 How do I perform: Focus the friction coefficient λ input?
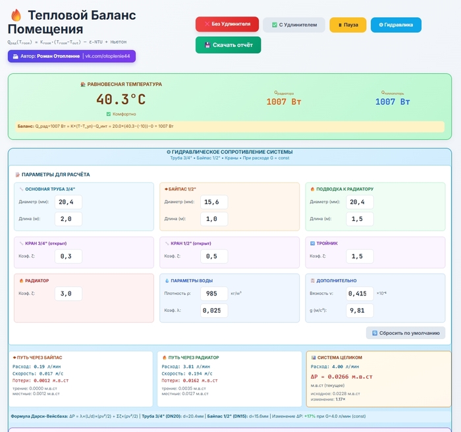click(x=213, y=310)
